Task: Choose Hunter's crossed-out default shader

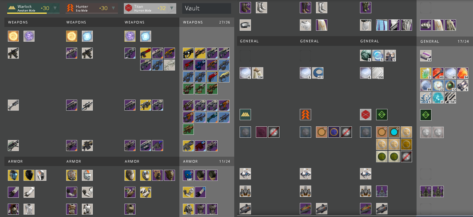Action: 346,132
